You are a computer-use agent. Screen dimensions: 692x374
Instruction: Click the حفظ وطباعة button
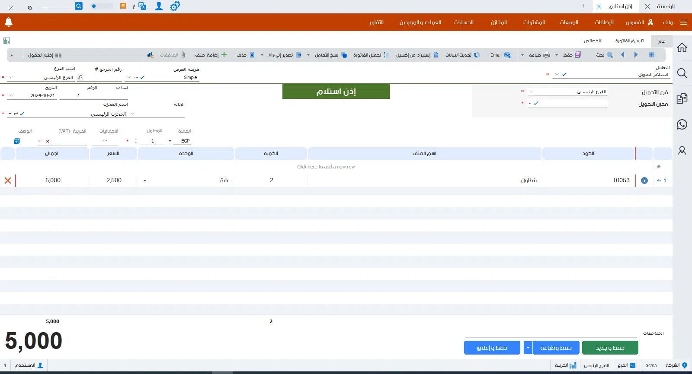tap(556, 348)
